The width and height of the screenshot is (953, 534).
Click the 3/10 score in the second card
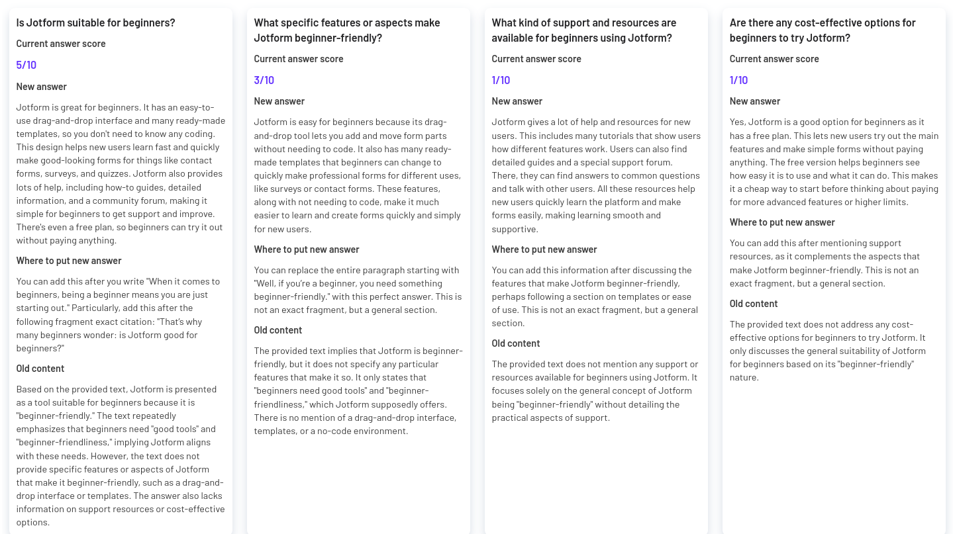[x=264, y=80]
